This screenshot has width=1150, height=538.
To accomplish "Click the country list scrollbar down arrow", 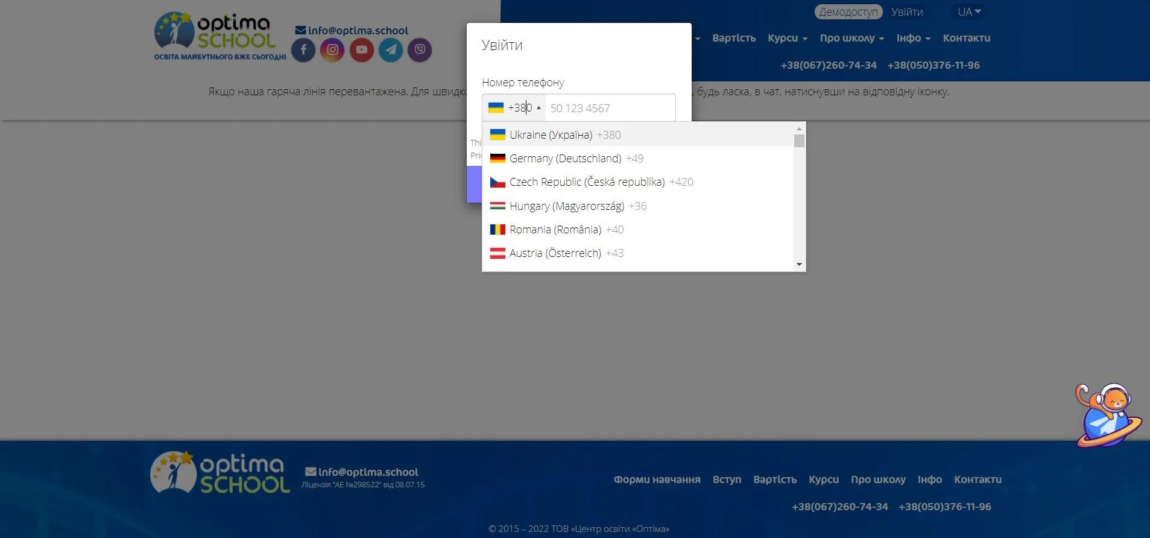I will tap(799, 264).
